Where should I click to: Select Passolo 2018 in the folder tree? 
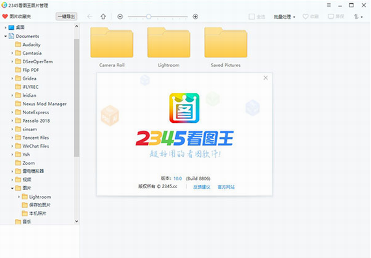pyautogui.click(x=37, y=121)
